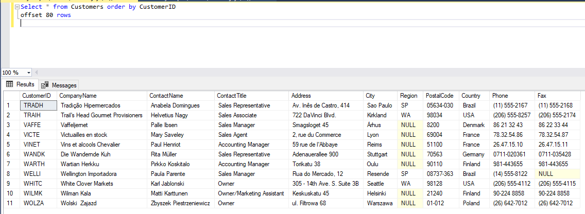Collapse the Select query code block
The width and height of the screenshot is (585, 214).
[x=16, y=7]
